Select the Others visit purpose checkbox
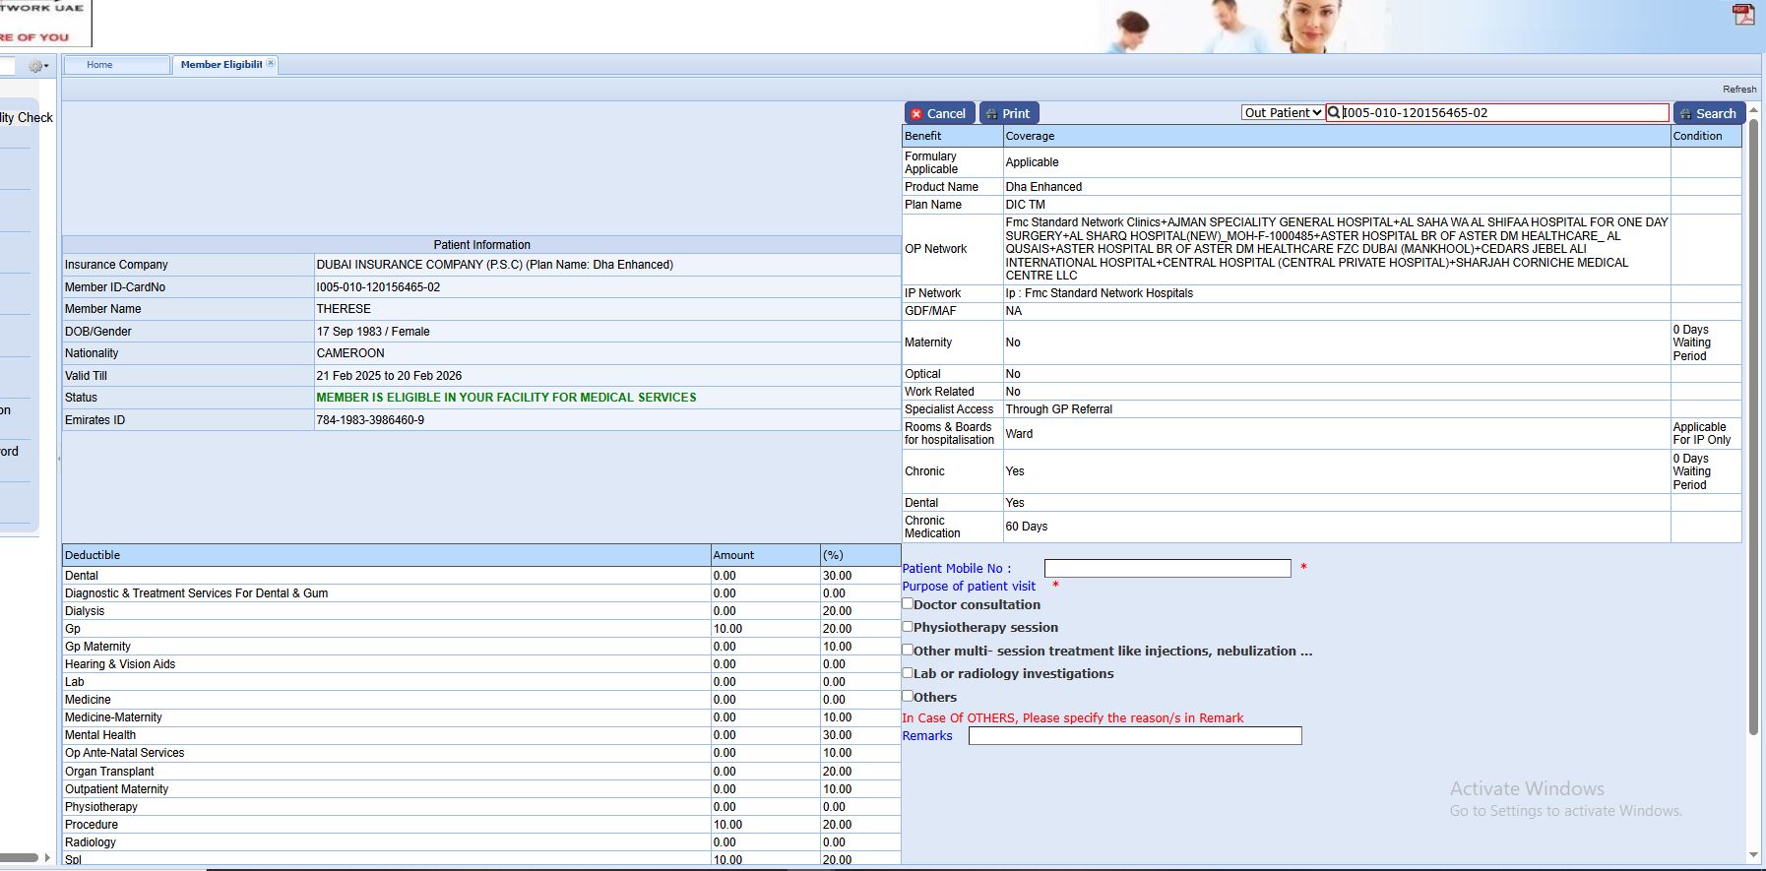This screenshot has width=1766, height=871. coord(908,696)
